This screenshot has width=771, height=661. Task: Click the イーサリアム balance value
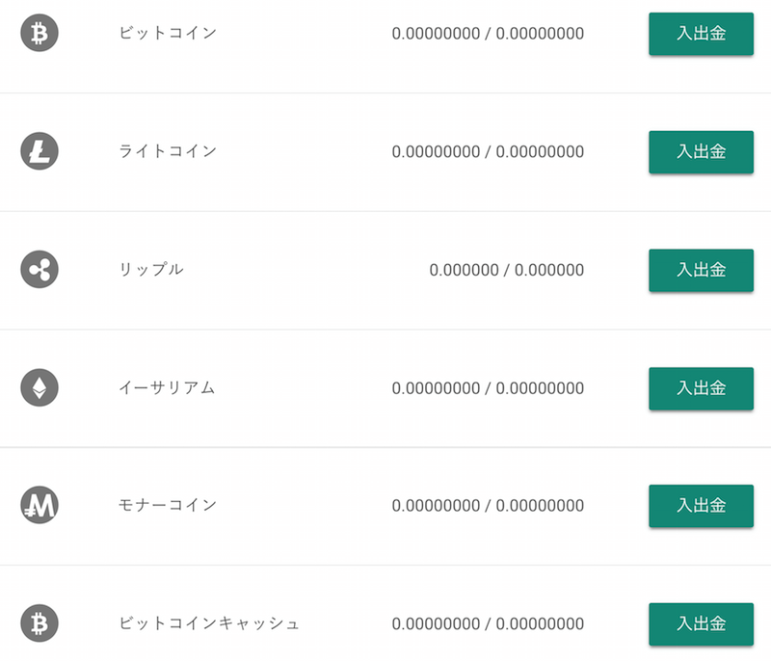[x=488, y=388]
